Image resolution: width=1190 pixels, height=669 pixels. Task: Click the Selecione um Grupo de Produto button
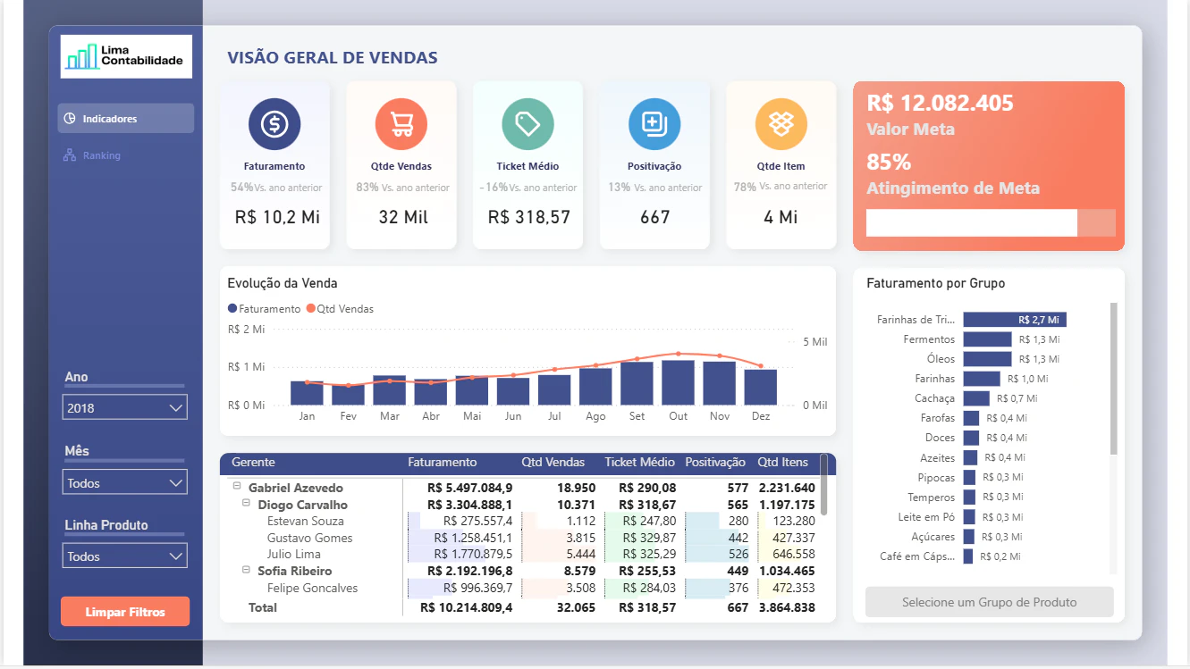[990, 602]
